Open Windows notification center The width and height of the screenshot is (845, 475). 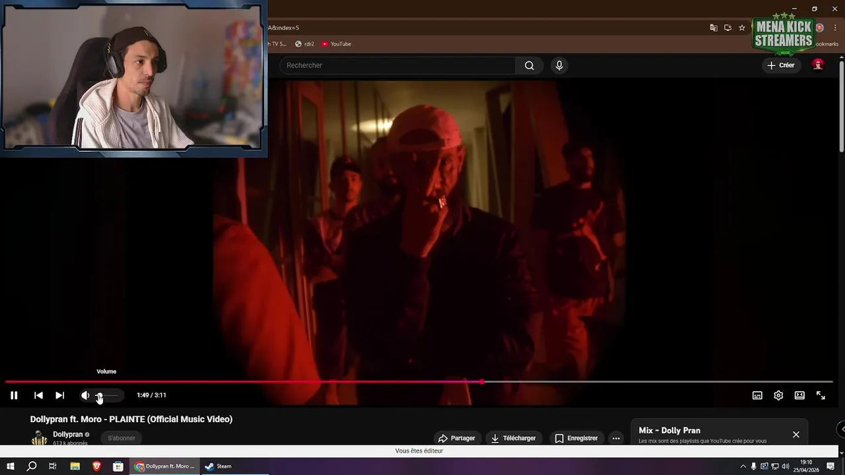[x=831, y=466]
